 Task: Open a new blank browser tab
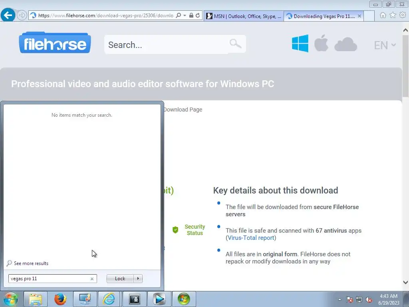tap(369, 16)
